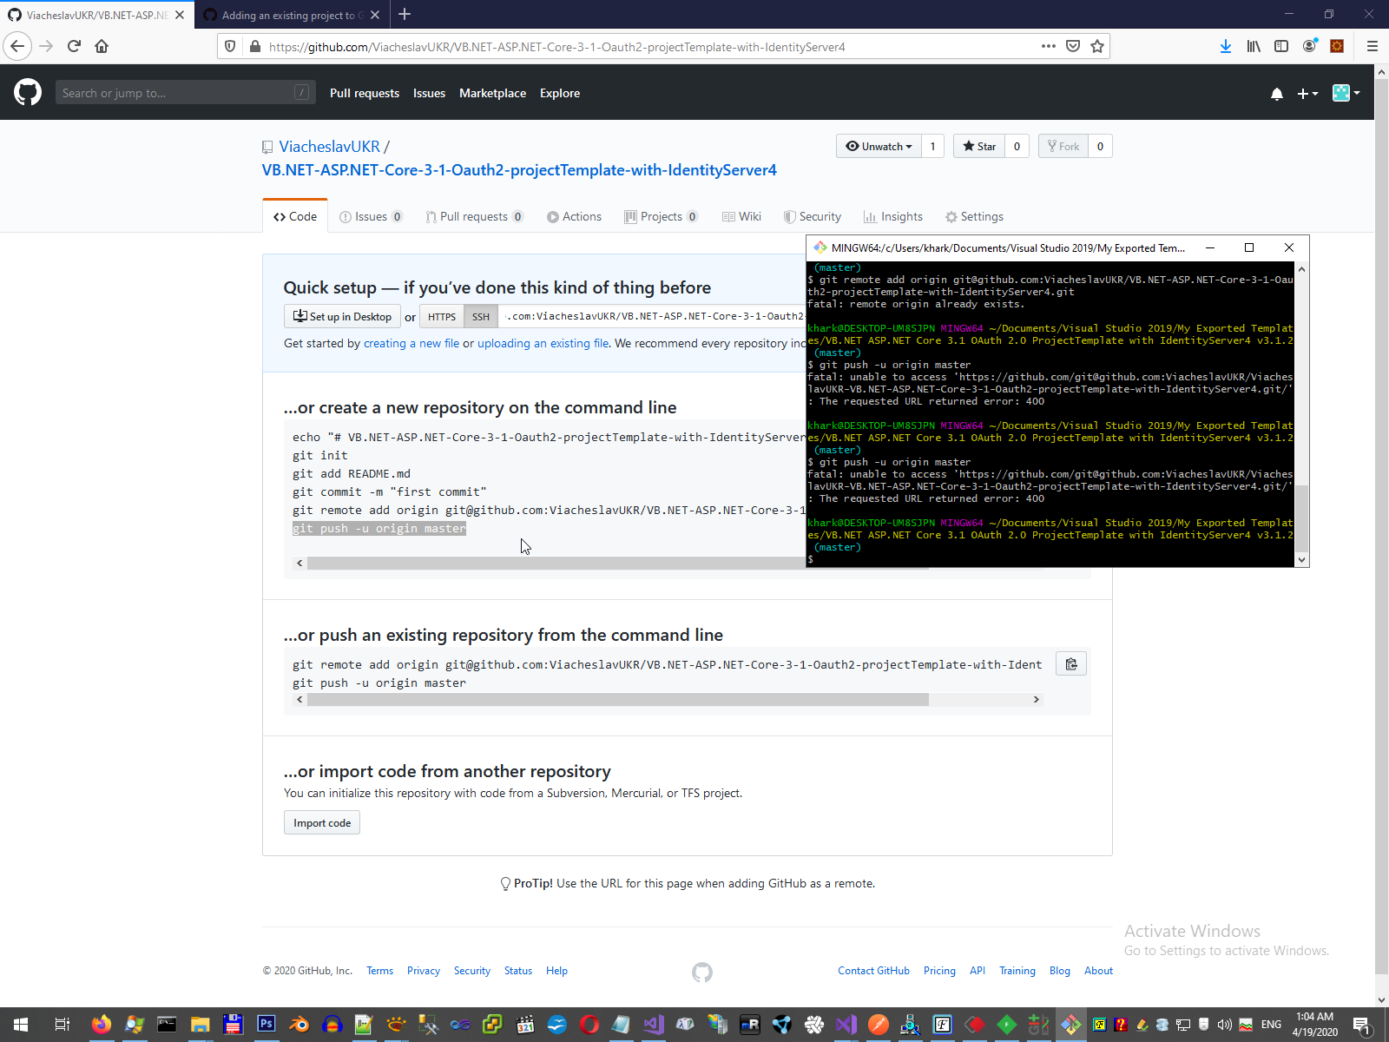Open Pull requests in the GitHub header

(365, 93)
